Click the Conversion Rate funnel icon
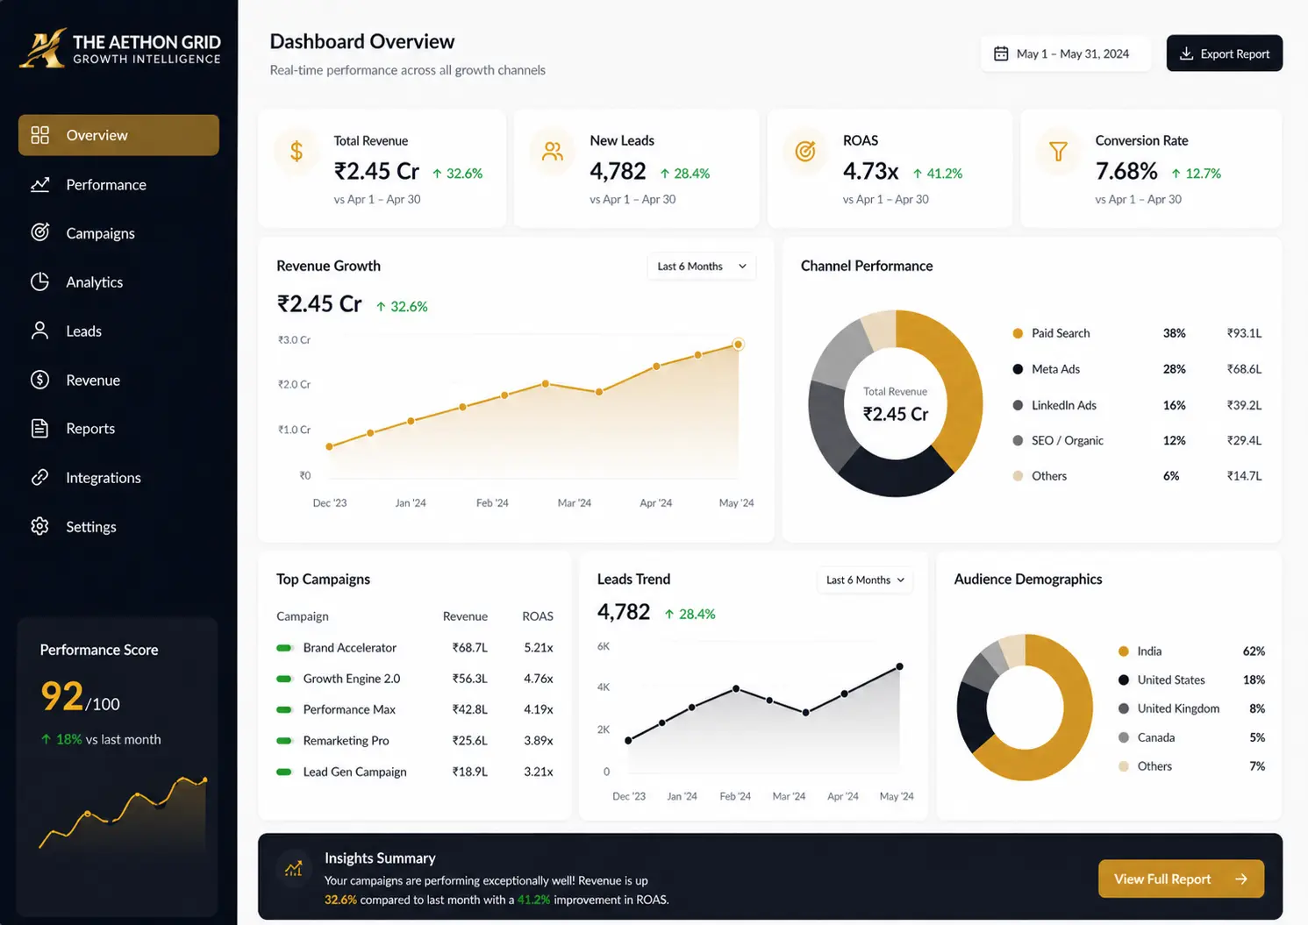Viewport: 1308px width, 925px height. click(x=1058, y=152)
